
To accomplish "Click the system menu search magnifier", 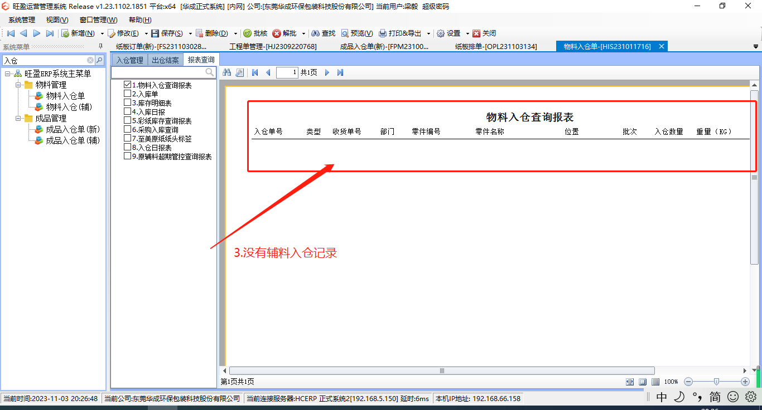I will pos(99,60).
